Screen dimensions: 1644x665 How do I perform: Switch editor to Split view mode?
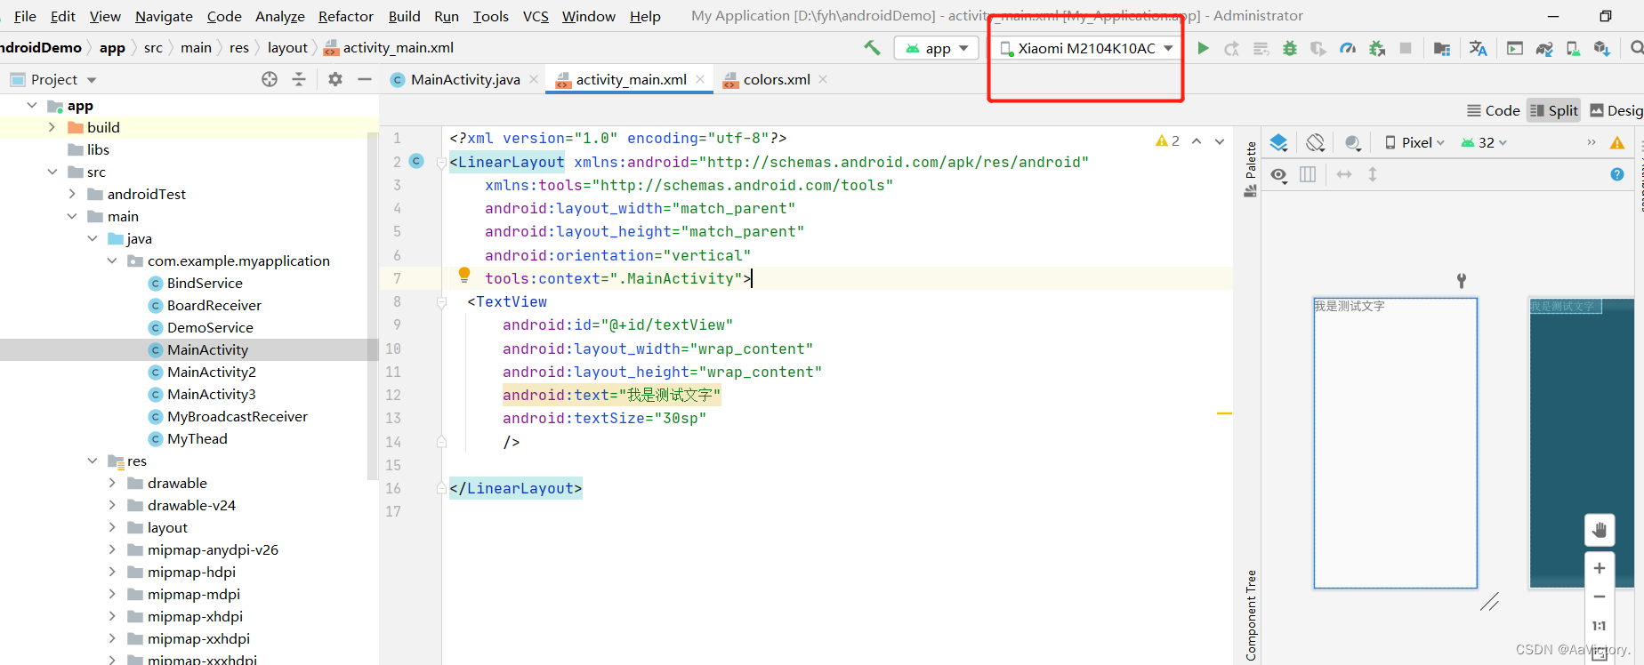pos(1554,110)
